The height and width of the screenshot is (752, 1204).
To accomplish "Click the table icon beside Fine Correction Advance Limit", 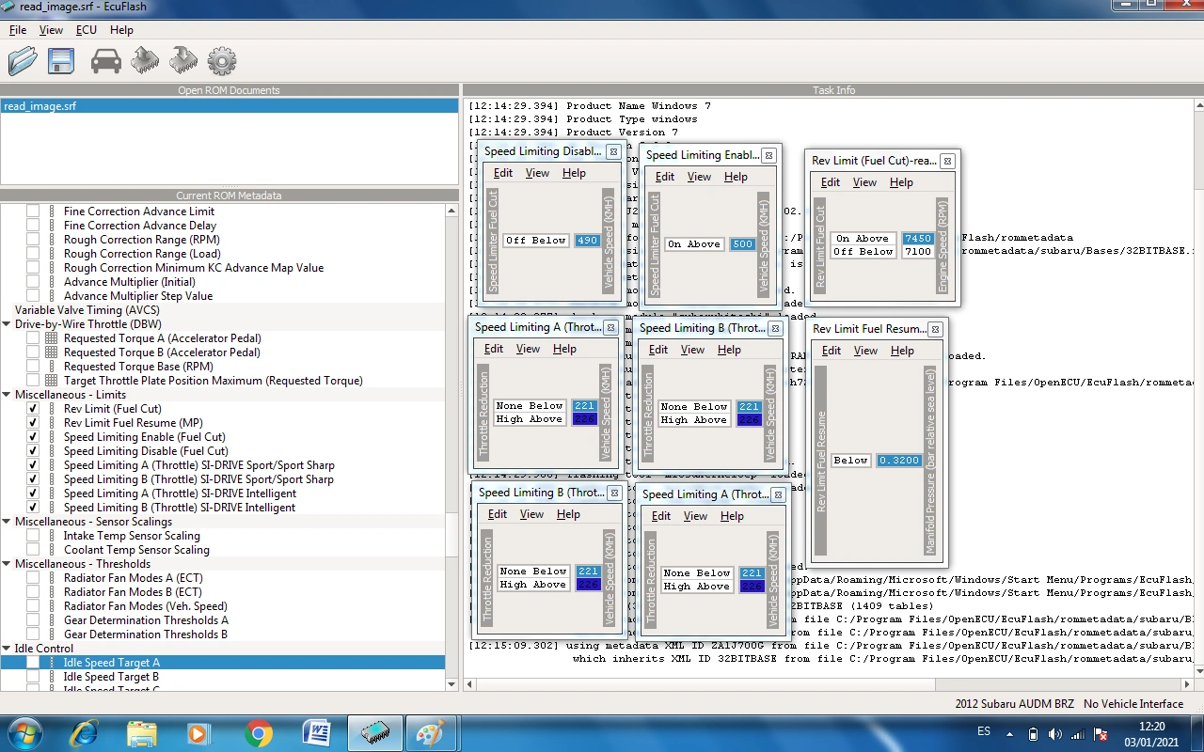I will (52, 211).
